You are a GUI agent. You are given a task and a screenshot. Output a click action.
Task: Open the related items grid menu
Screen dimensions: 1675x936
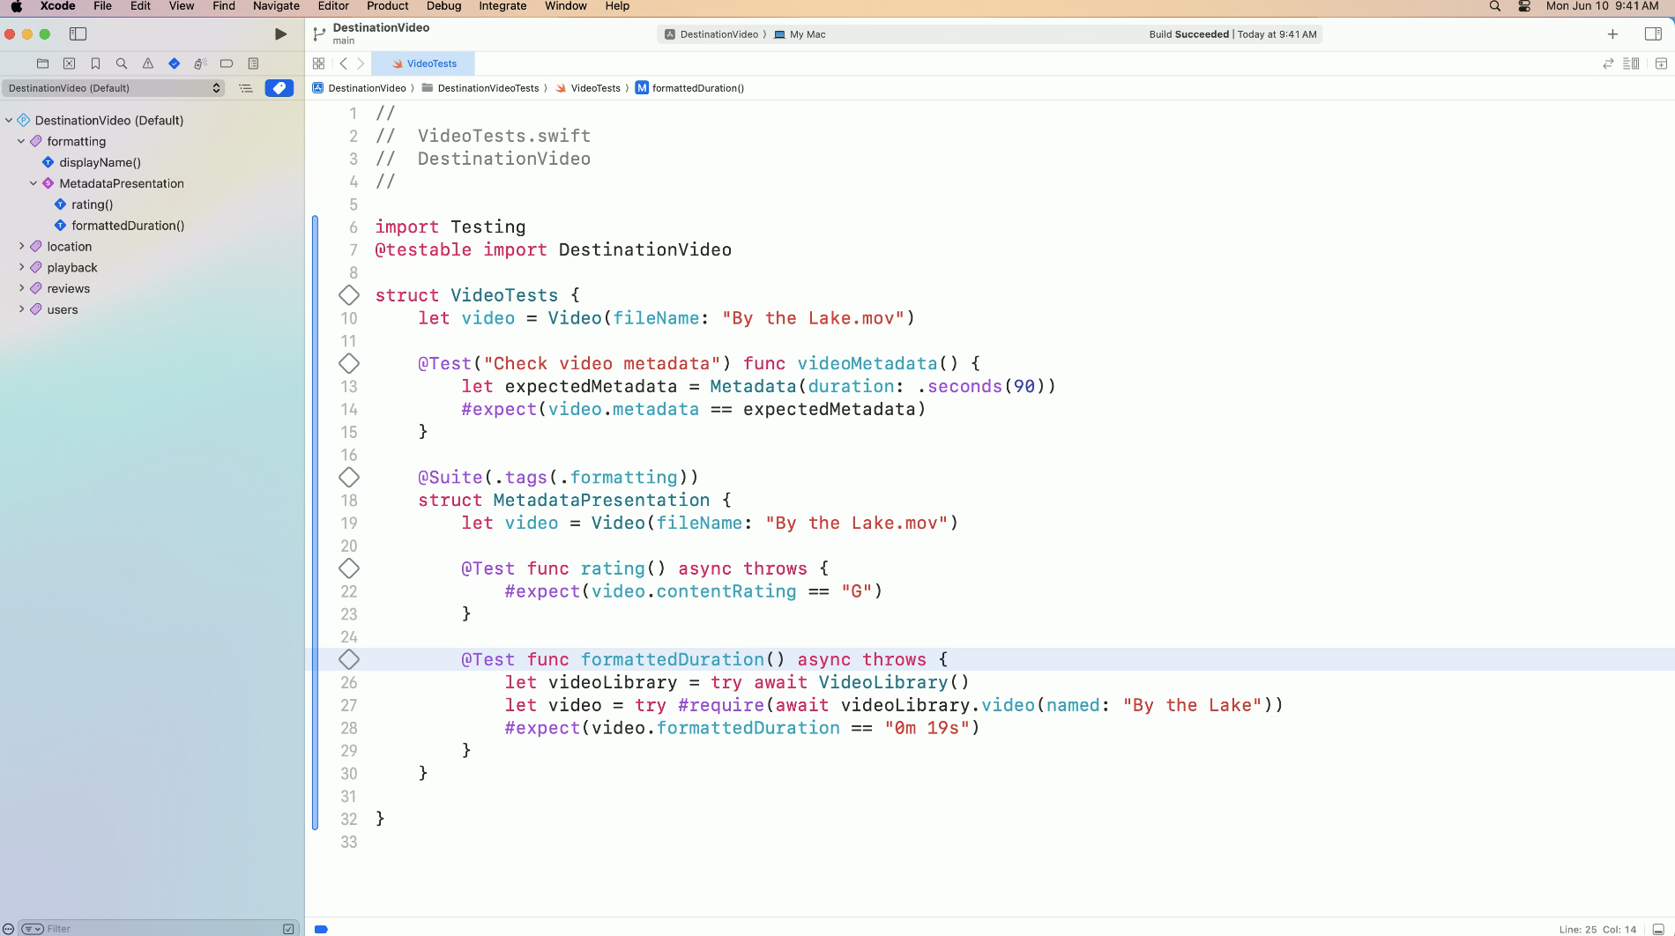point(319,63)
